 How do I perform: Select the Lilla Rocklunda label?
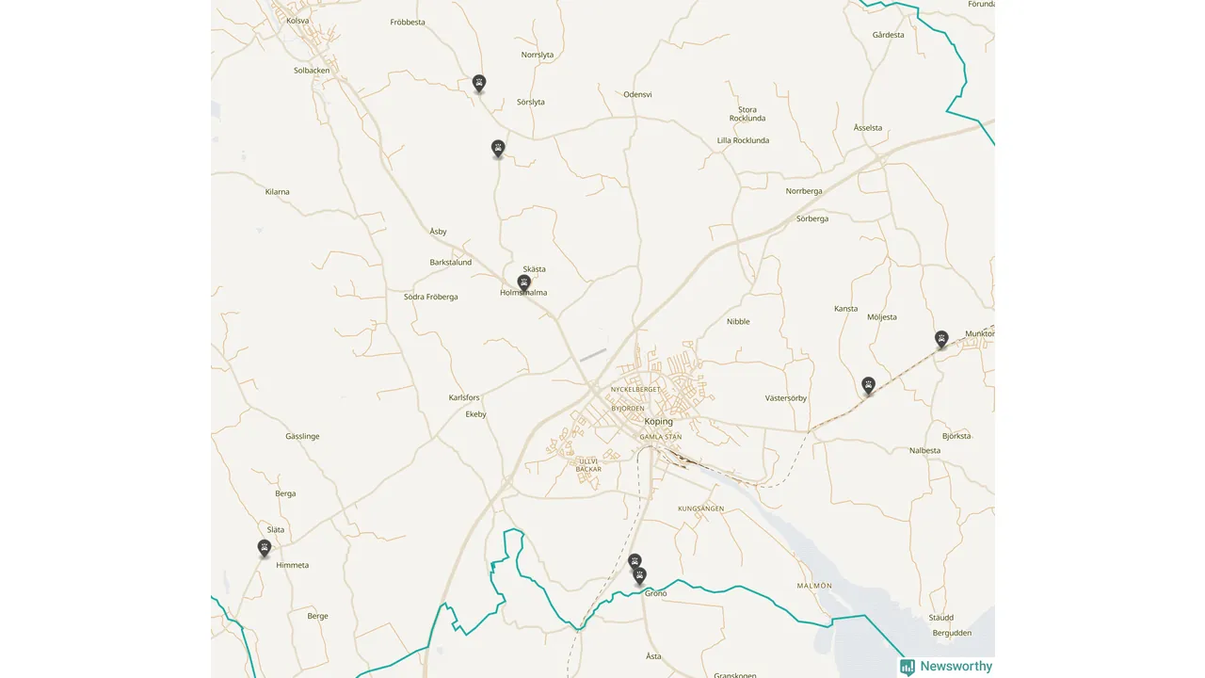[x=743, y=140]
